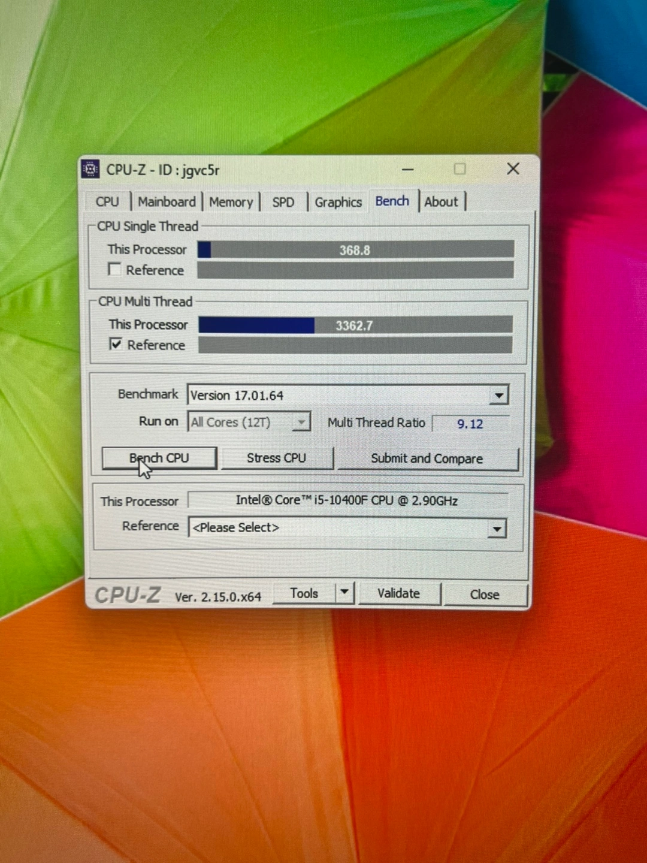Click the version text Ver. 2.15.0.x64
The height and width of the screenshot is (863, 647).
click(x=218, y=597)
